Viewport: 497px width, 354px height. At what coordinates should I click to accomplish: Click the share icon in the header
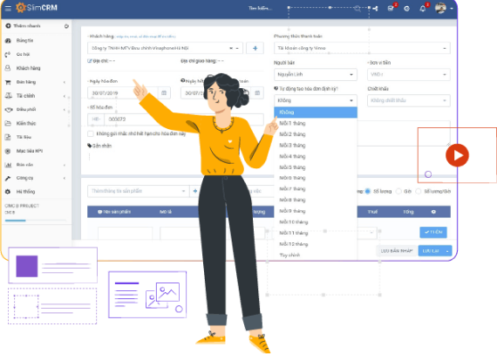pyautogui.click(x=375, y=9)
